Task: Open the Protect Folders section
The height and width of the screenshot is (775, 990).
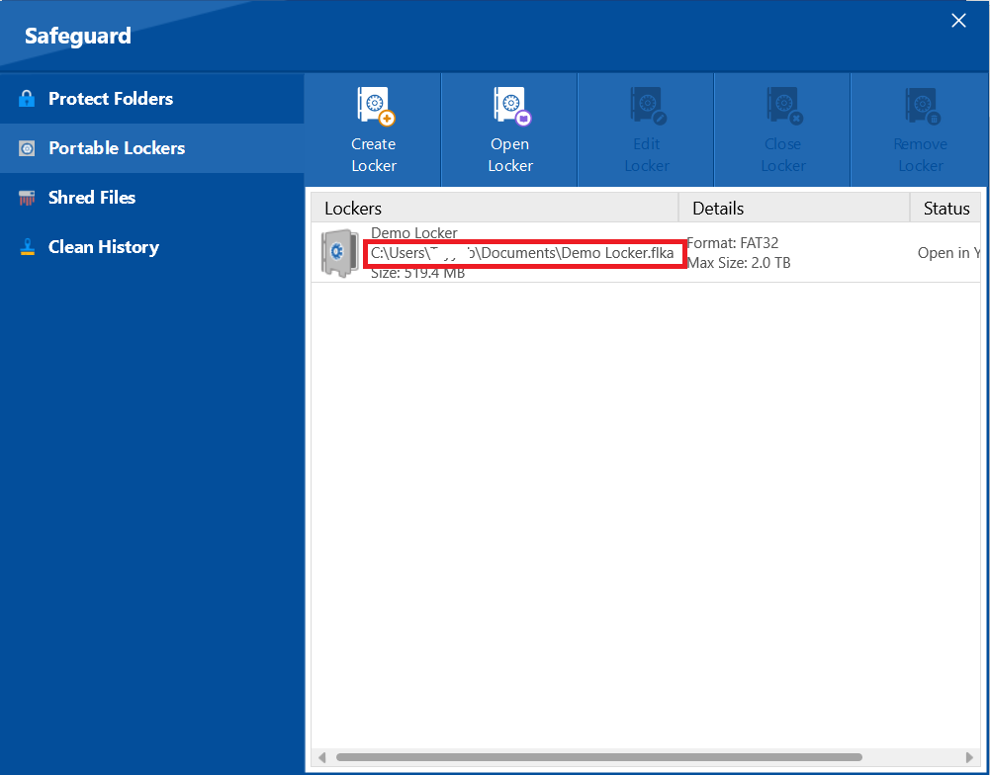Action: coord(151,99)
